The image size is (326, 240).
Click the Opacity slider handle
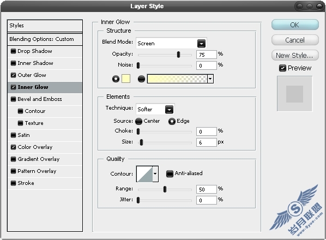pyautogui.click(x=178, y=55)
